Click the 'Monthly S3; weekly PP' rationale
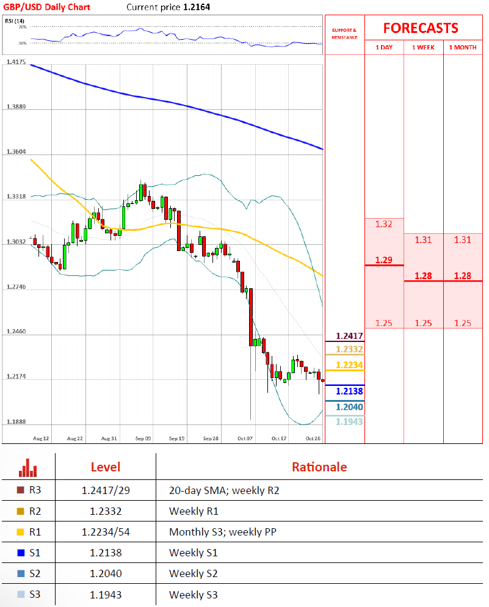Image resolution: width=489 pixels, height=607 pixels. point(223,532)
